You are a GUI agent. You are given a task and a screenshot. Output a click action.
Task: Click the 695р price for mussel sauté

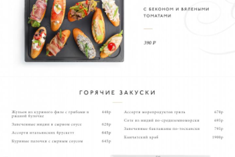point(219,120)
